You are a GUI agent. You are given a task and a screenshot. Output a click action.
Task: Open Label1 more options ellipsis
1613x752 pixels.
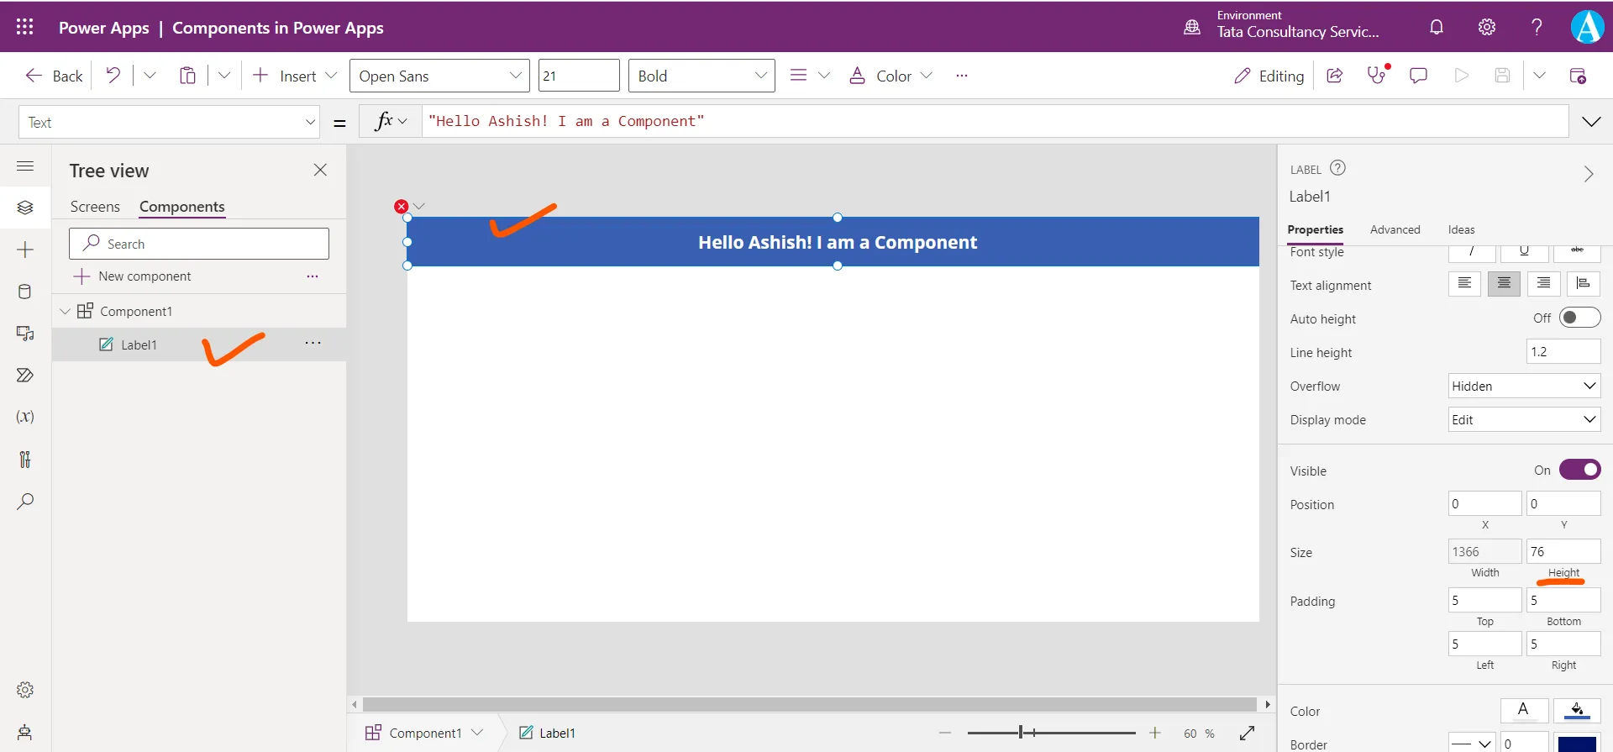tap(313, 343)
